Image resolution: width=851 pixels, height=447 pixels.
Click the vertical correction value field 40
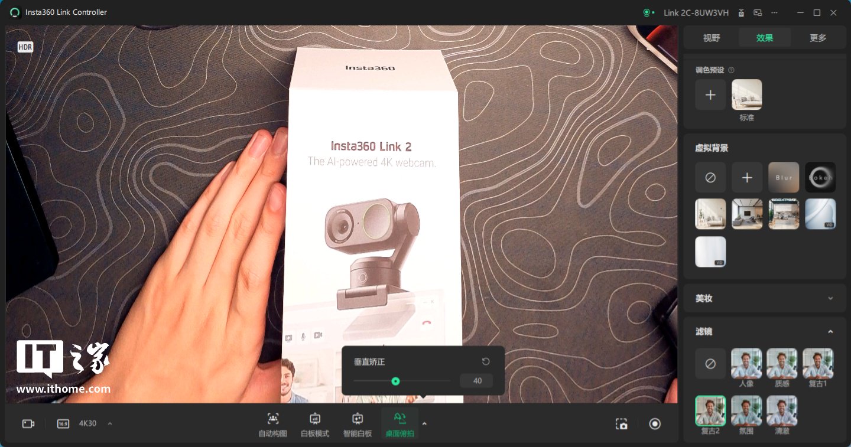(x=476, y=381)
